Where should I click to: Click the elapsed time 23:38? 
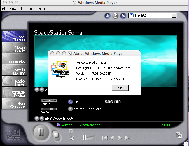(x=165, y=125)
